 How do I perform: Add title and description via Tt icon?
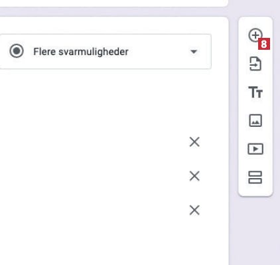(x=255, y=92)
